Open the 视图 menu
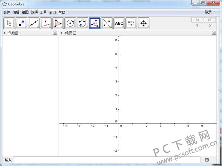Viewport: 222px width, 166px height. [x=25, y=12]
